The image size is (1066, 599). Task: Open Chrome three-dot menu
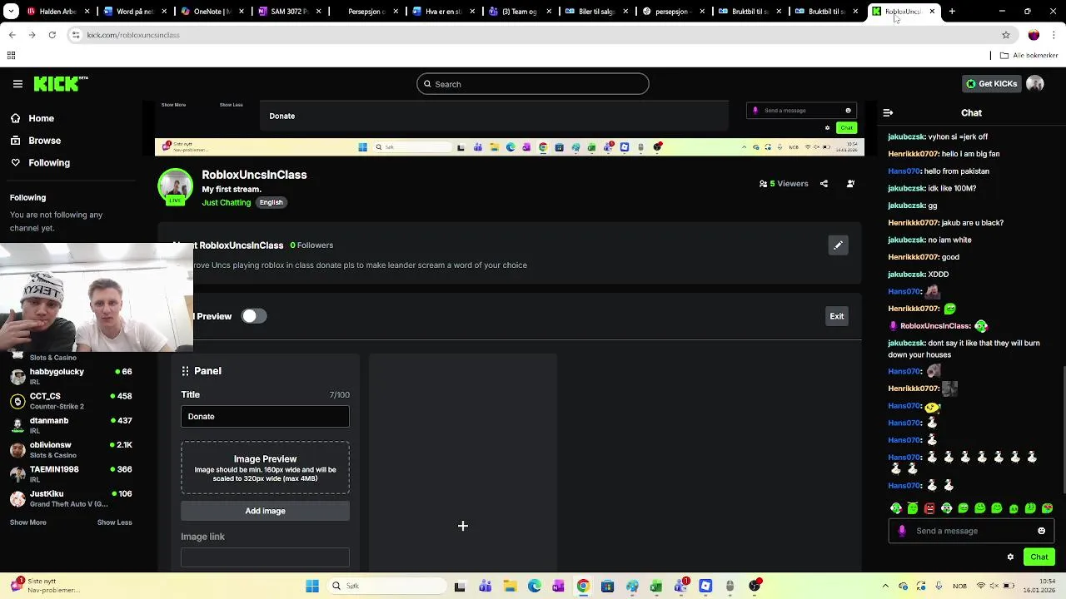[1054, 35]
